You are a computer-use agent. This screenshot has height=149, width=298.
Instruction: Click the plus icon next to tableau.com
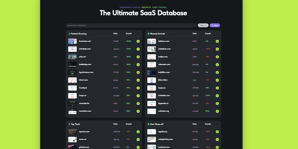[217, 41]
